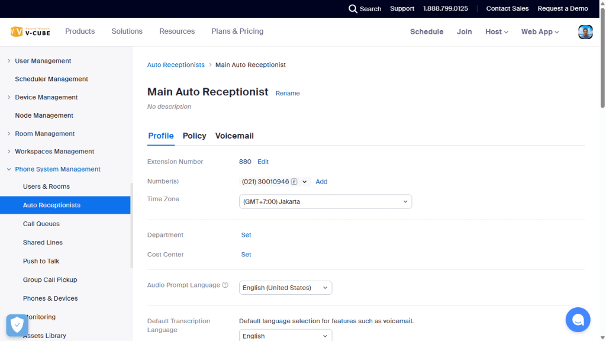Open the Audio Prompt Language dropdown

click(x=285, y=288)
